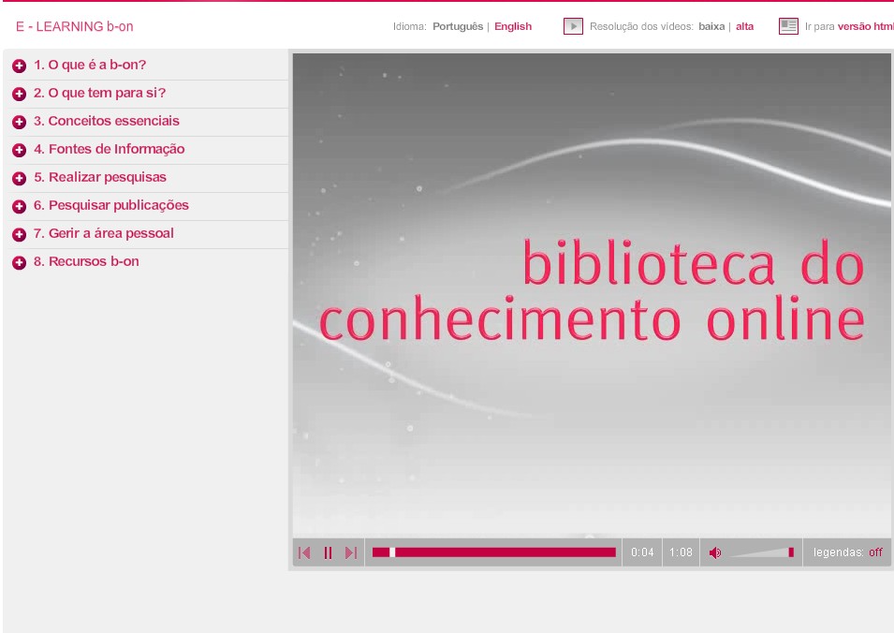894x633 pixels.
Task: Click the total duration 1:08 display
Action: point(681,552)
